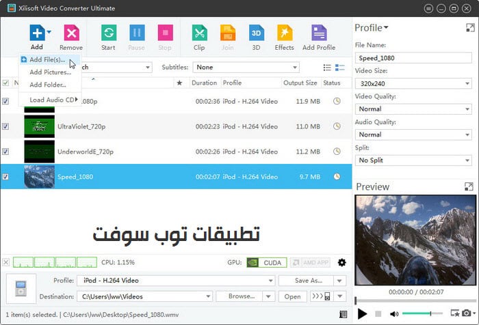Viewport: 479px width, 325px height.
Task: Sort by Duration column header
Action: (204, 83)
